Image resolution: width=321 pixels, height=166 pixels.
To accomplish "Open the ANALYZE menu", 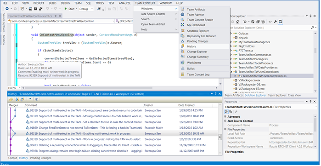I will coord(124,3).
